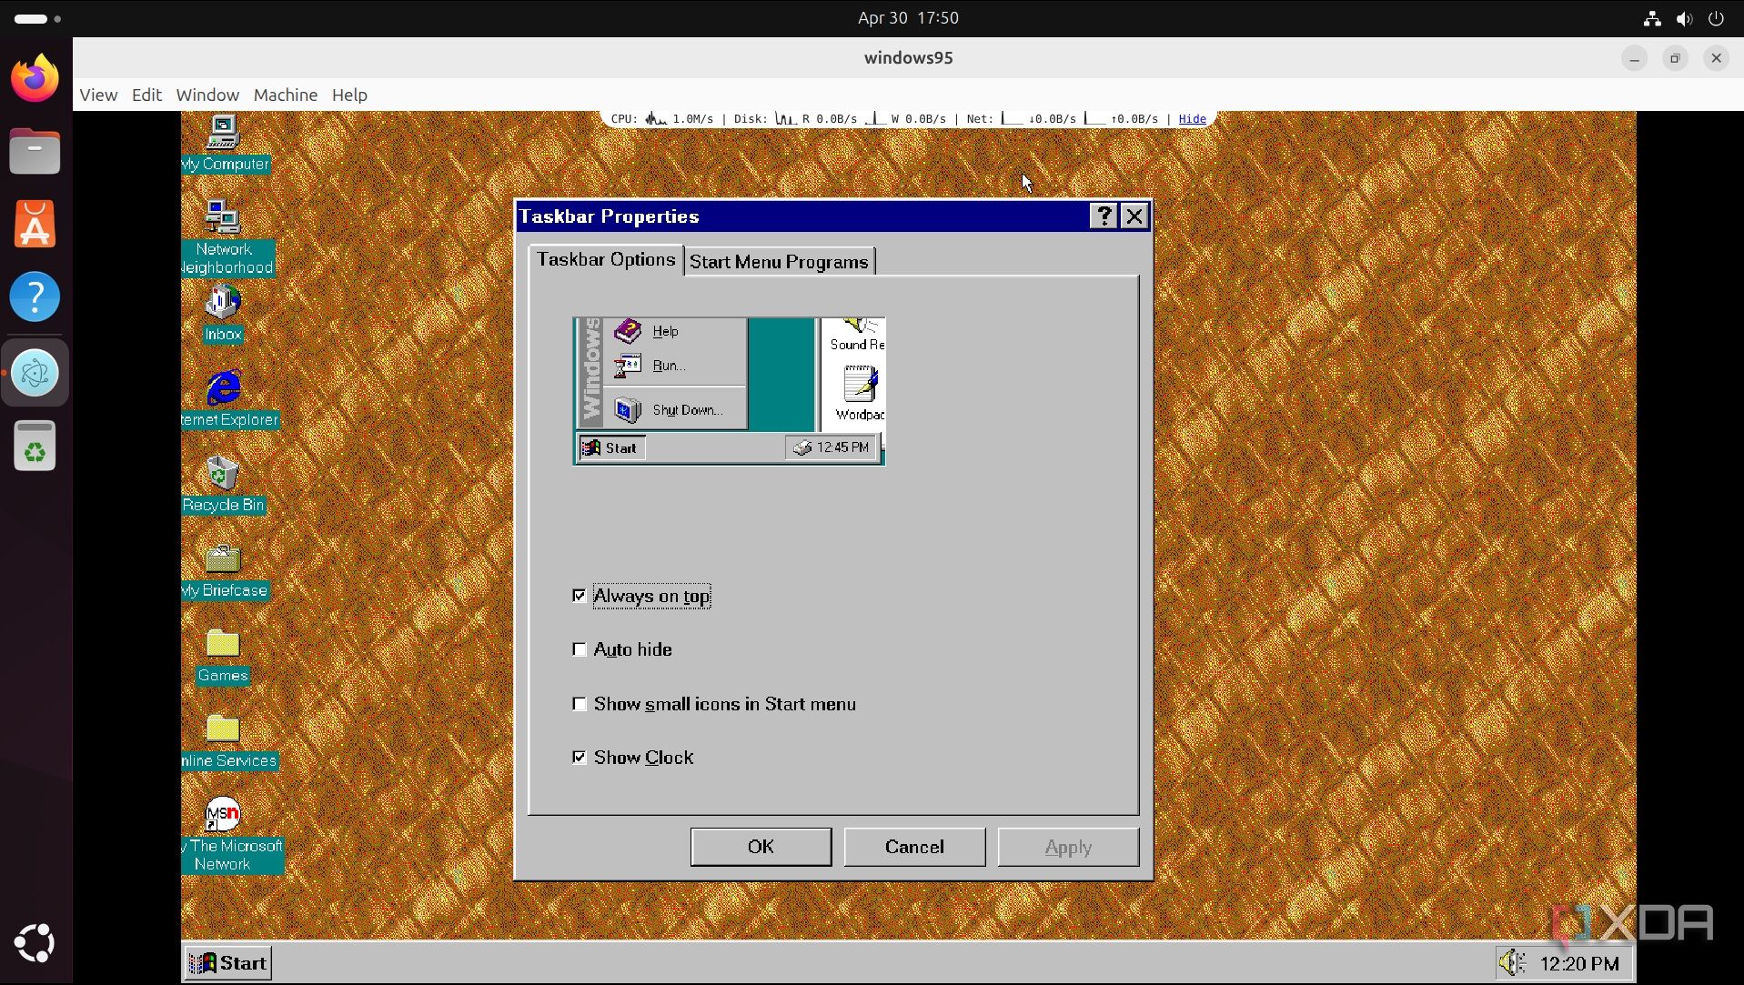Image resolution: width=1744 pixels, height=985 pixels.
Task: Switch to the Start Menu Programs tab
Action: [779, 262]
